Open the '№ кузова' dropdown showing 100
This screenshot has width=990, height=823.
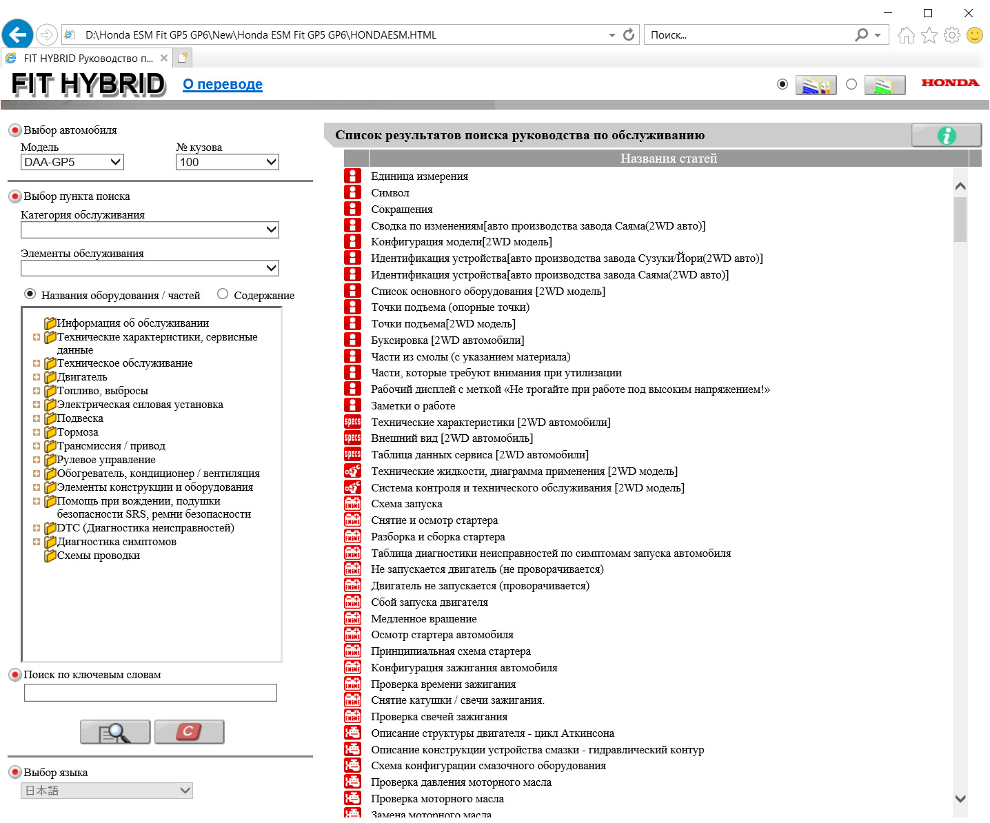coord(228,162)
